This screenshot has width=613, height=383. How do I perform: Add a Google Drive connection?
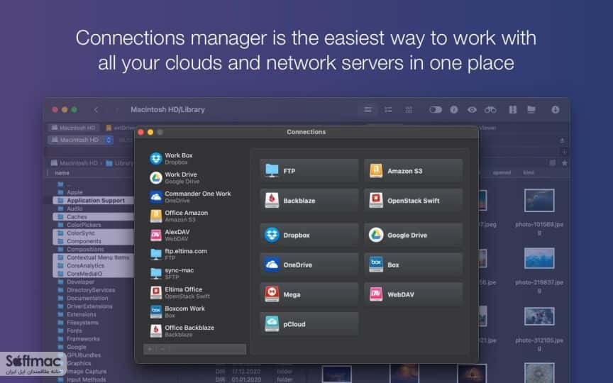[413, 235]
